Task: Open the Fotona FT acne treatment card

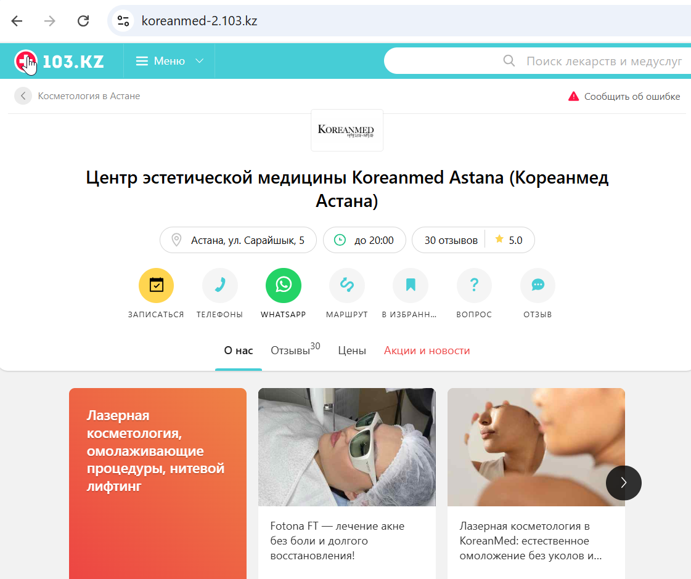Action: coord(347,484)
